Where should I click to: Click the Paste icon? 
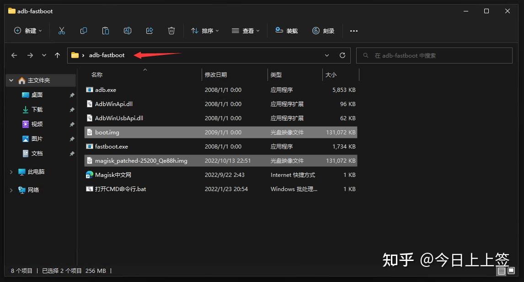(x=105, y=31)
